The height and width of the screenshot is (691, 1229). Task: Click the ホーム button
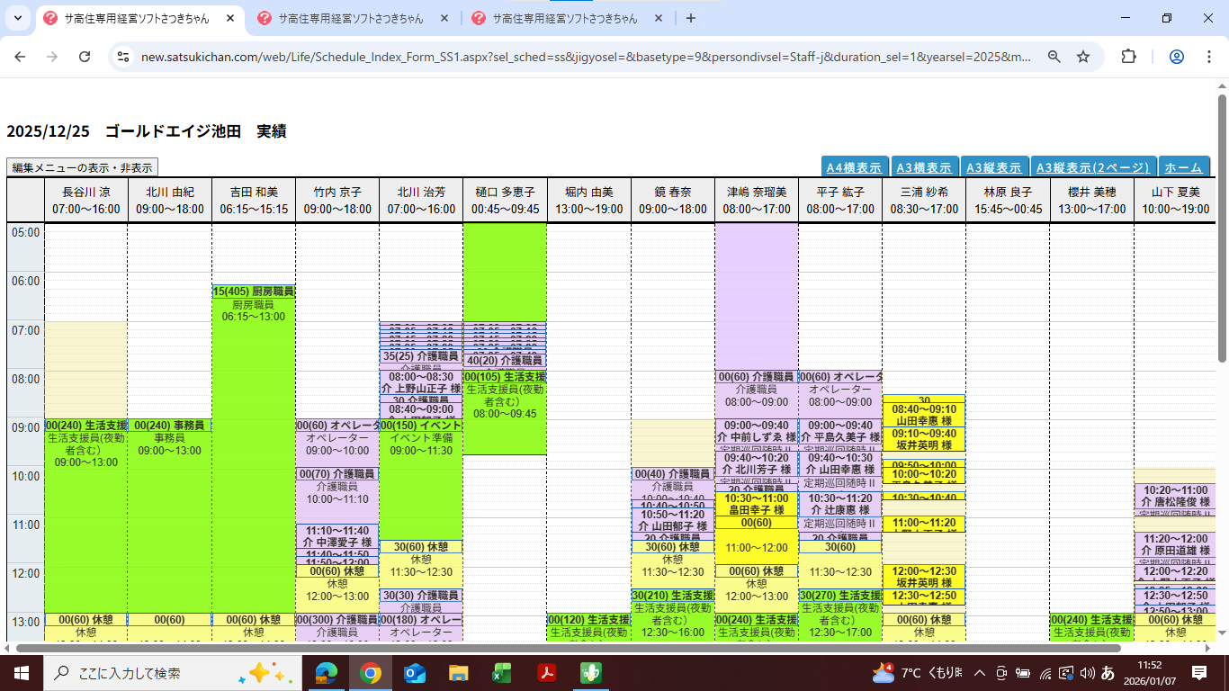click(1183, 167)
